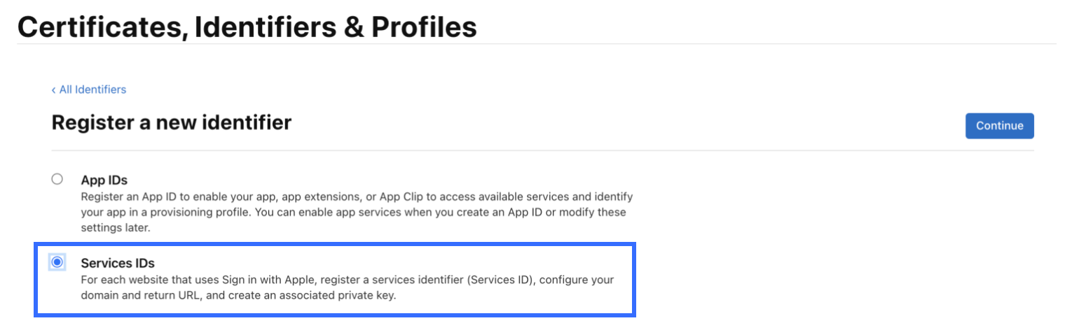This screenshot has width=1072, height=330.
Task: Click the word 'Profiles' in the page title
Action: [424, 27]
